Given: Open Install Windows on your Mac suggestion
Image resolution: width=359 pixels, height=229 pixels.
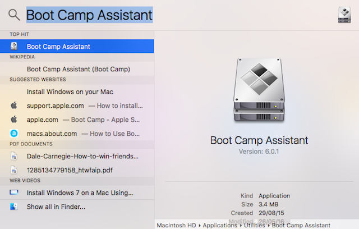Looking at the screenshot, I should click(x=70, y=91).
